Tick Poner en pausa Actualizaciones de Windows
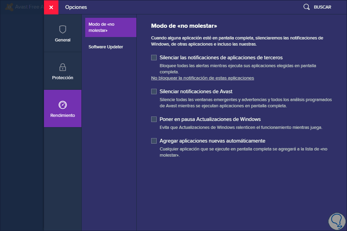The height and width of the screenshot is (231, 347). point(154,119)
